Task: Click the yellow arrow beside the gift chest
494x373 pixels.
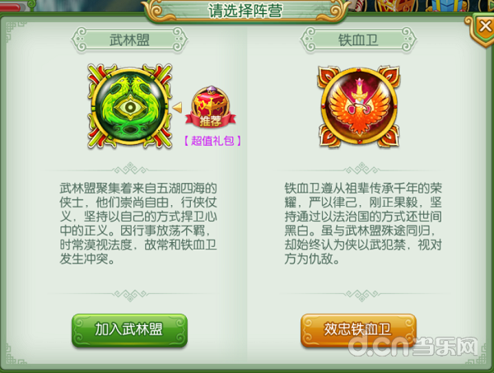Action: pos(177,107)
